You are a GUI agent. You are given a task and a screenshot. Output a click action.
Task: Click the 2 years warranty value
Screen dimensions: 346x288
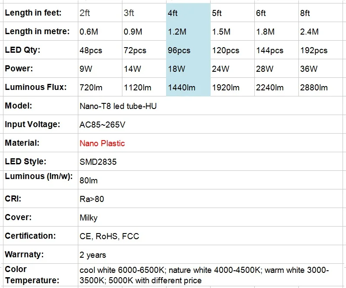click(x=93, y=254)
